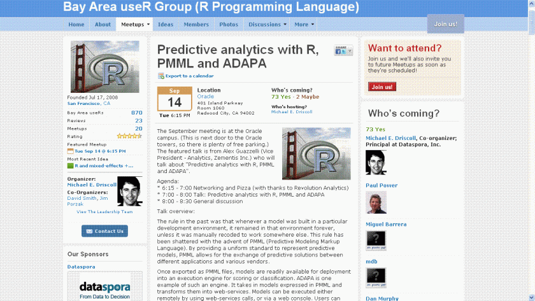Expand the Meetups menu dropdown
Image resolution: width=535 pixels, height=301 pixels.
tap(148, 25)
